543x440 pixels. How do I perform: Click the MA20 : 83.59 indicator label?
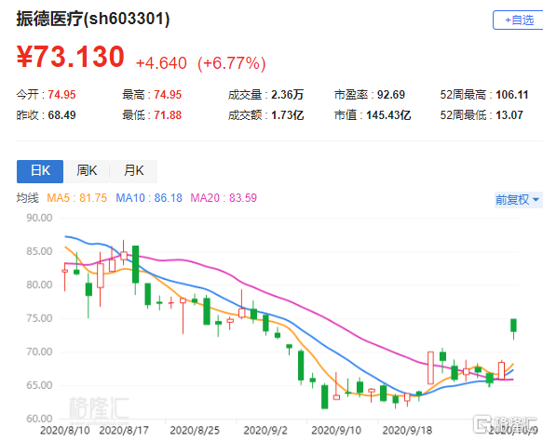224,198
